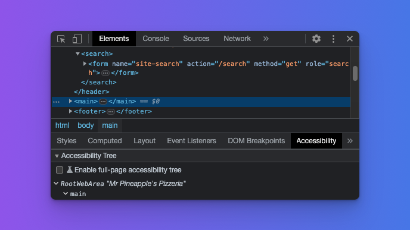The height and width of the screenshot is (230, 410).
Task: Show more top panel tabs
Action: click(266, 39)
